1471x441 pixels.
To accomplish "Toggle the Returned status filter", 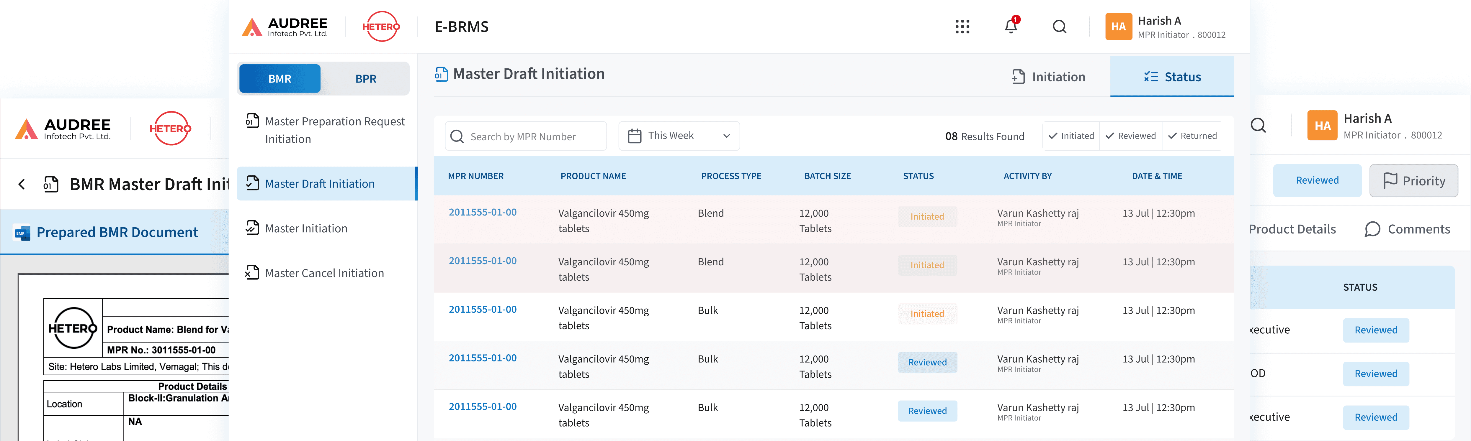I will [x=1192, y=136].
